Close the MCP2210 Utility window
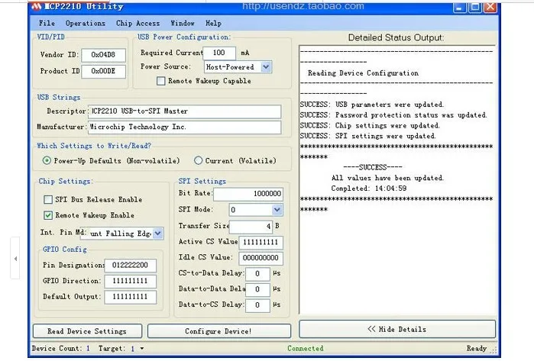Viewport: 534px width, 361px height. (490, 7)
